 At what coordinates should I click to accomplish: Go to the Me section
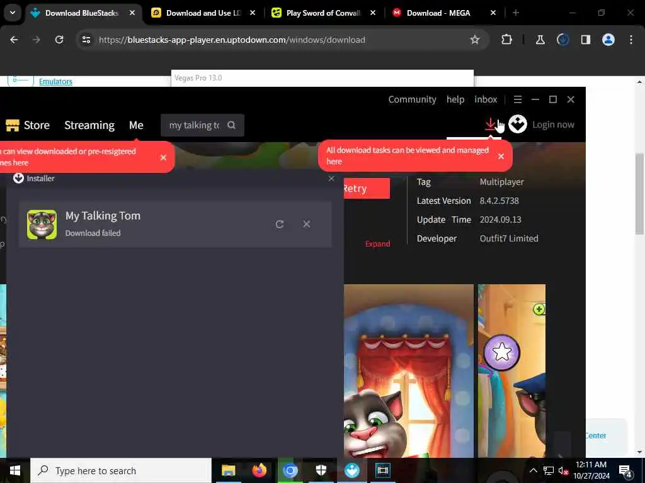click(x=136, y=125)
